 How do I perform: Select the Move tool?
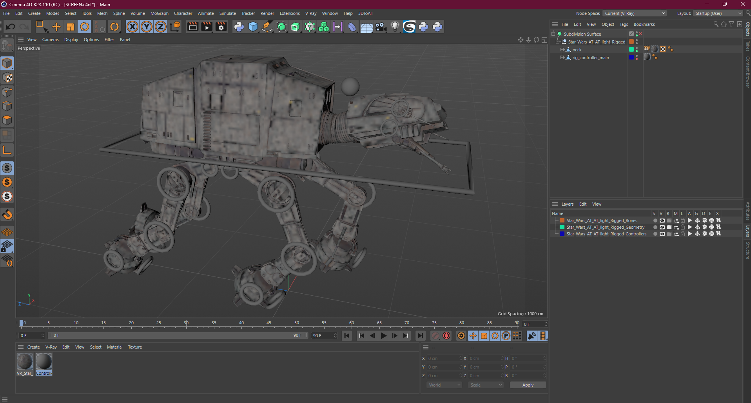click(56, 27)
